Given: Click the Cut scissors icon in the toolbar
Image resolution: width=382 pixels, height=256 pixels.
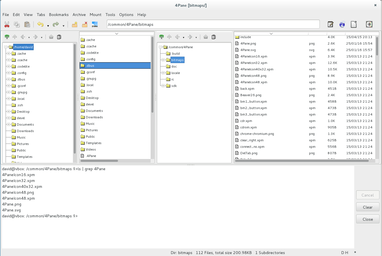Looking at the screenshot, I should coord(7,24).
